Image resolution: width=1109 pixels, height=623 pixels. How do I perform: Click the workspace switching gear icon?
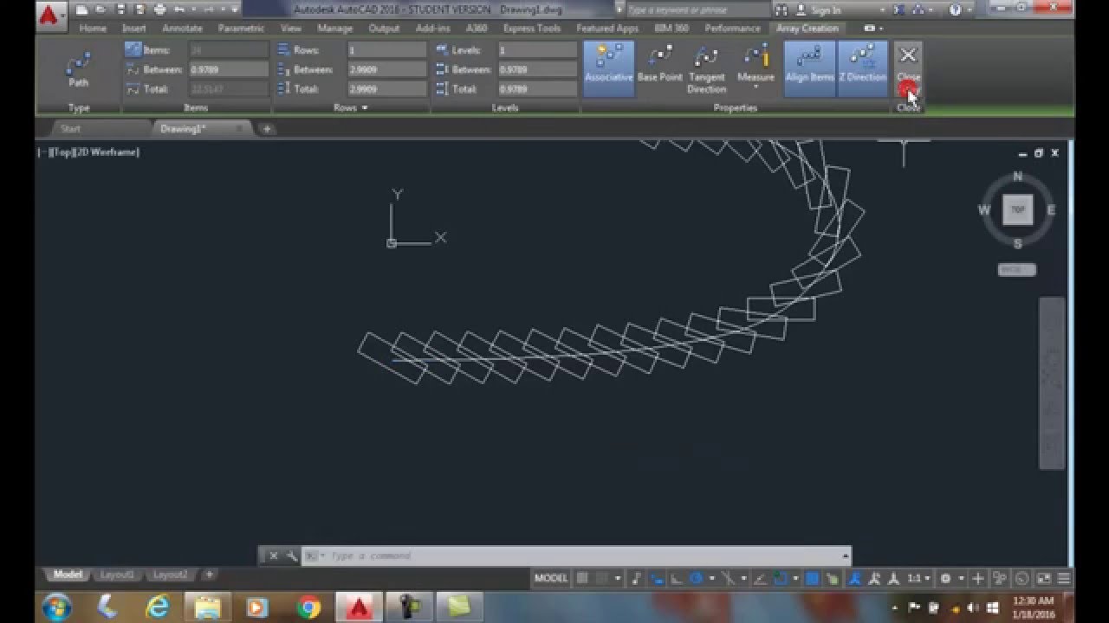(945, 578)
